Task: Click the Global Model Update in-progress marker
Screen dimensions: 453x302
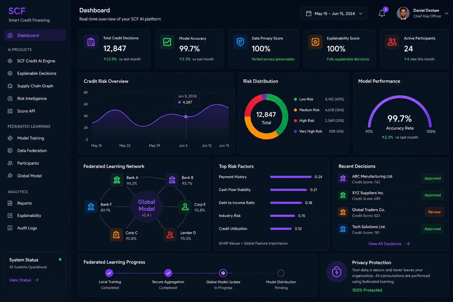Action: click(223, 273)
